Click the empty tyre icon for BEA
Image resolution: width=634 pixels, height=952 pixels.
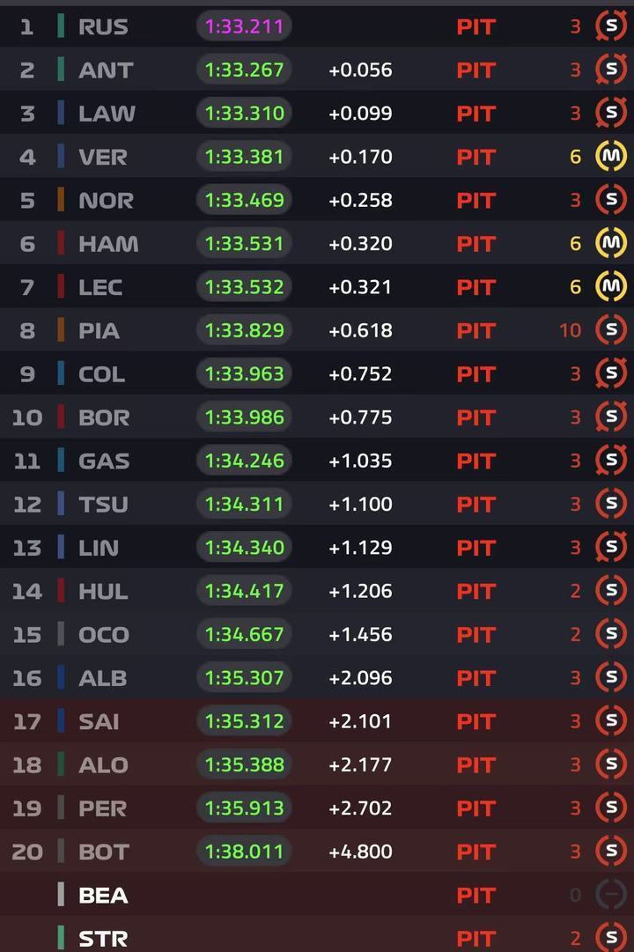(611, 895)
